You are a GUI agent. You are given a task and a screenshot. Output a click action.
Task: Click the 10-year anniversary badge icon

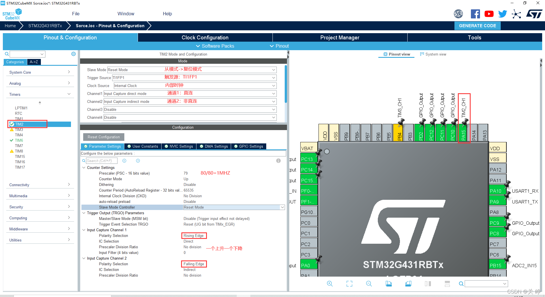coord(458,14)
